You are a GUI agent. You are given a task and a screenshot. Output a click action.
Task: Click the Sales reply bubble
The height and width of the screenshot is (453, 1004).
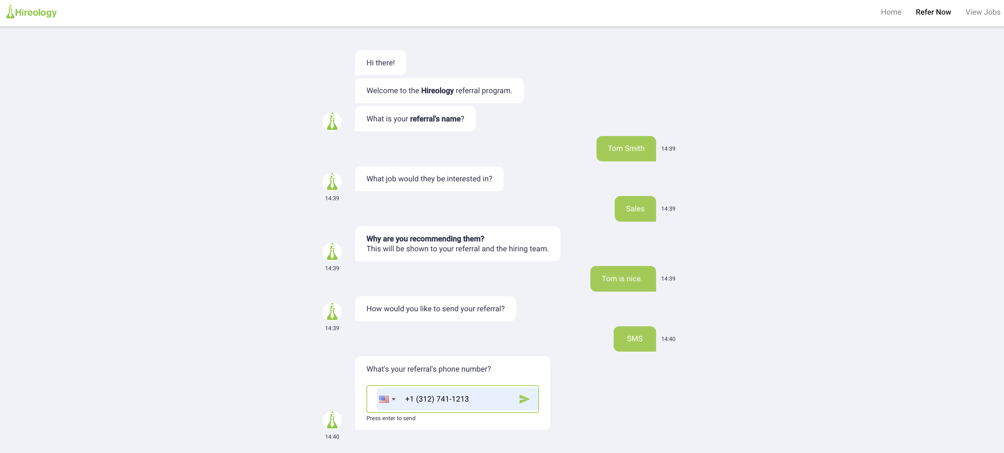pyautogui.click(x=635, y=209)
